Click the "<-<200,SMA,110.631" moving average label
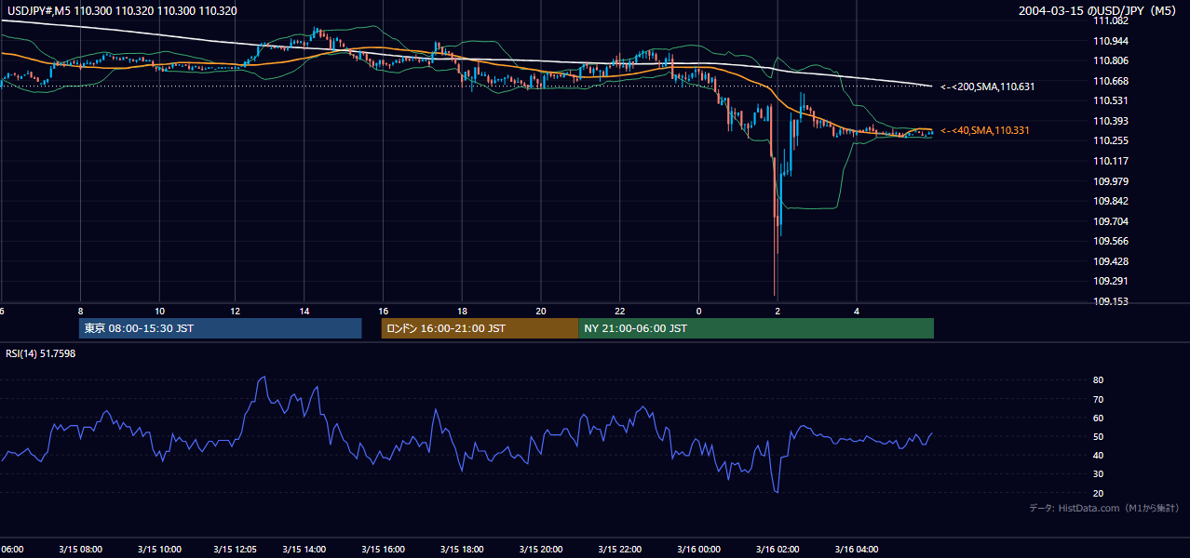1190x558 pixels. tap(987, 86)
